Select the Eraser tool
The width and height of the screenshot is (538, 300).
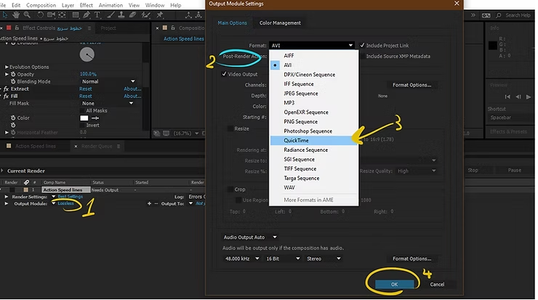tap(132, 15)
